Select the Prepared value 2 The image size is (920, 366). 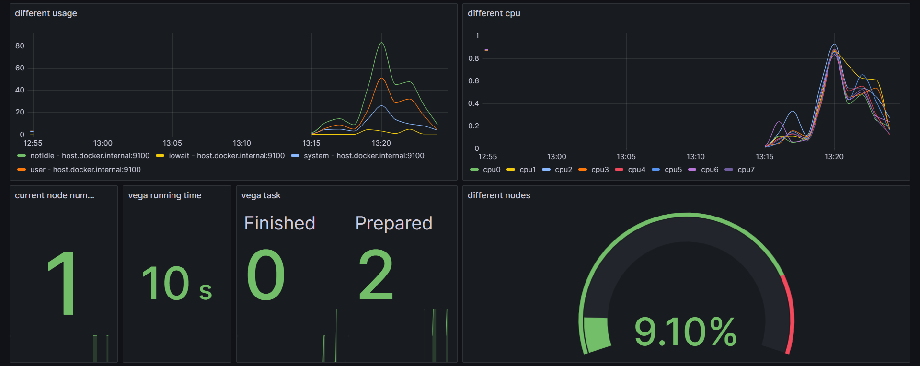[376, 275]
